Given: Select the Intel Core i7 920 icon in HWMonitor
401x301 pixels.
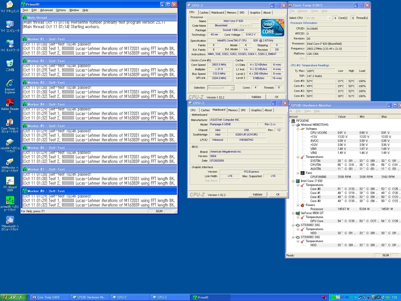Looking at the screenshot, I should [298, 181].
